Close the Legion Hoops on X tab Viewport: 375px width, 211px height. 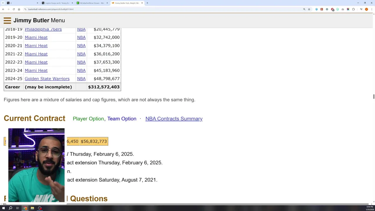click(x=72, y=3)
